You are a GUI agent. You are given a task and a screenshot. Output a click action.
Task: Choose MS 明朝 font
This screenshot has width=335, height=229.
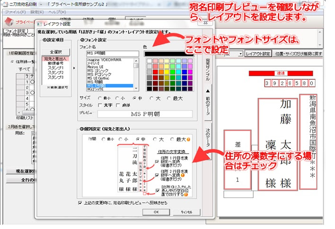(x=95, y=82)
